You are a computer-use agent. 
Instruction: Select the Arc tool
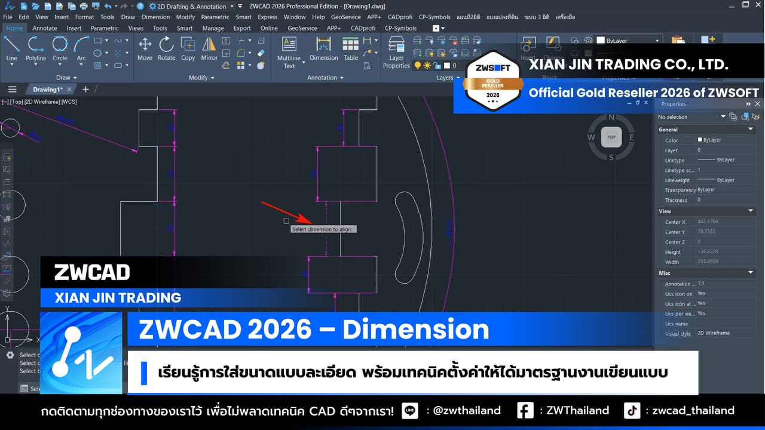point(81,49)
